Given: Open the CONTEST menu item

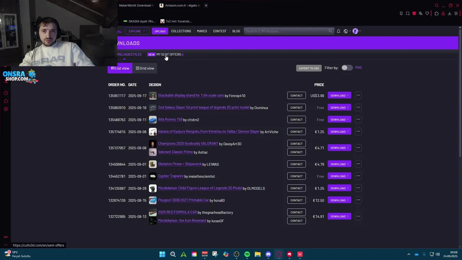Looking at the screenshot, I should (x=219, y=31).
